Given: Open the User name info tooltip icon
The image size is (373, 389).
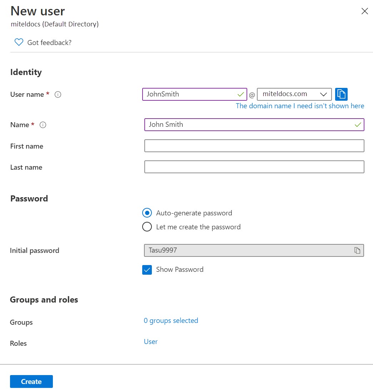Looking at the screenshot, I should point(58,95).
